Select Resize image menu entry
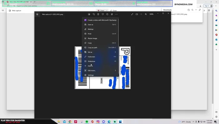The image size is (219, 124). coord(100,38)
